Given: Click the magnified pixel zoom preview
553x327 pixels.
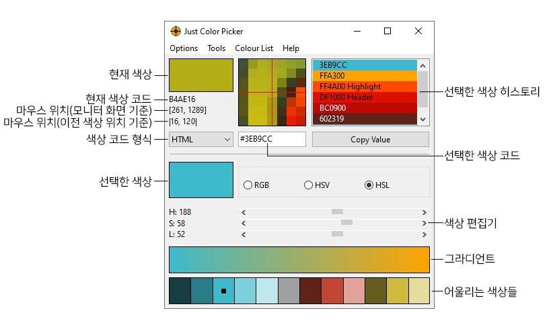Looking at the screenshot, I should [272, 92].
